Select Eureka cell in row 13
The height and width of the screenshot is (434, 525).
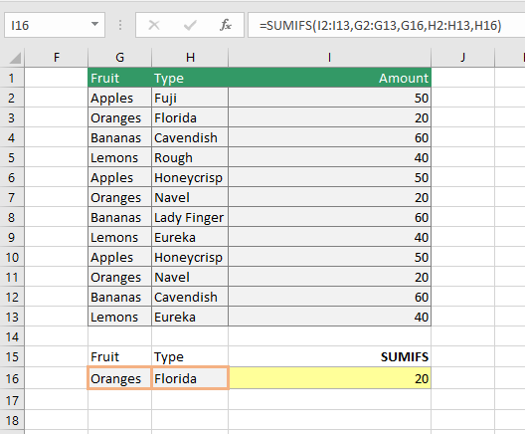190,317
